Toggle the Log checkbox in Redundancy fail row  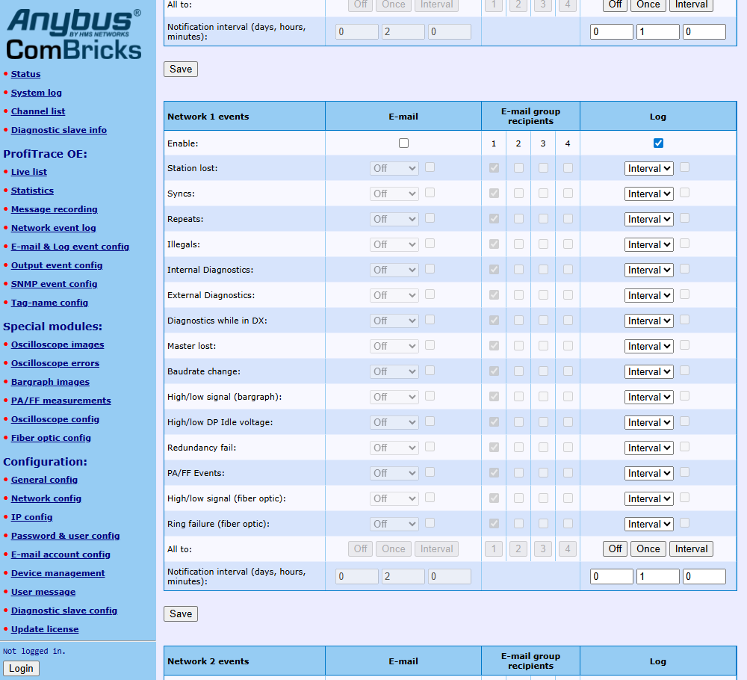click(684, 447)
